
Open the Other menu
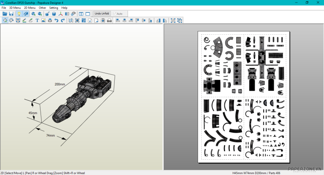42,8
